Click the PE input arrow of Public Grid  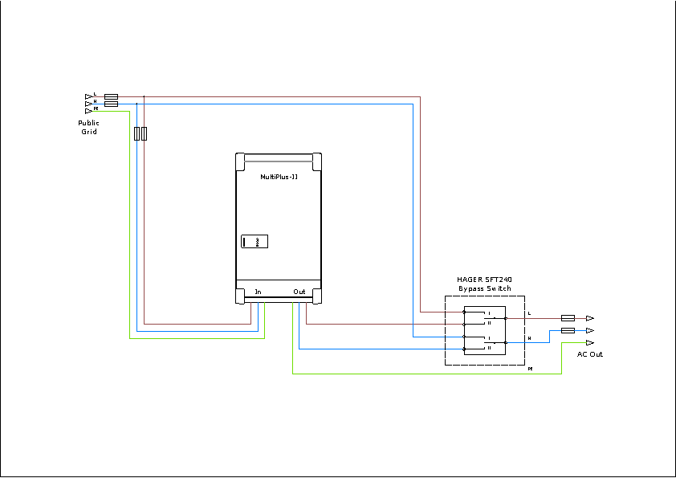[x=88, y=111]
